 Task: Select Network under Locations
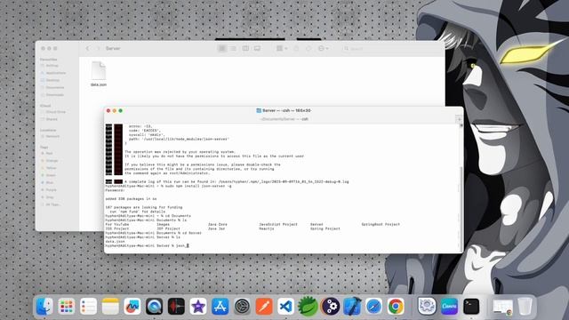(x=50, y=136)
